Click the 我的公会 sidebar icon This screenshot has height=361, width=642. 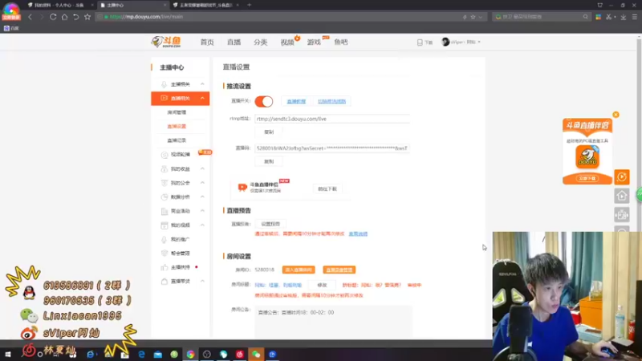click(x=165, y=183)
